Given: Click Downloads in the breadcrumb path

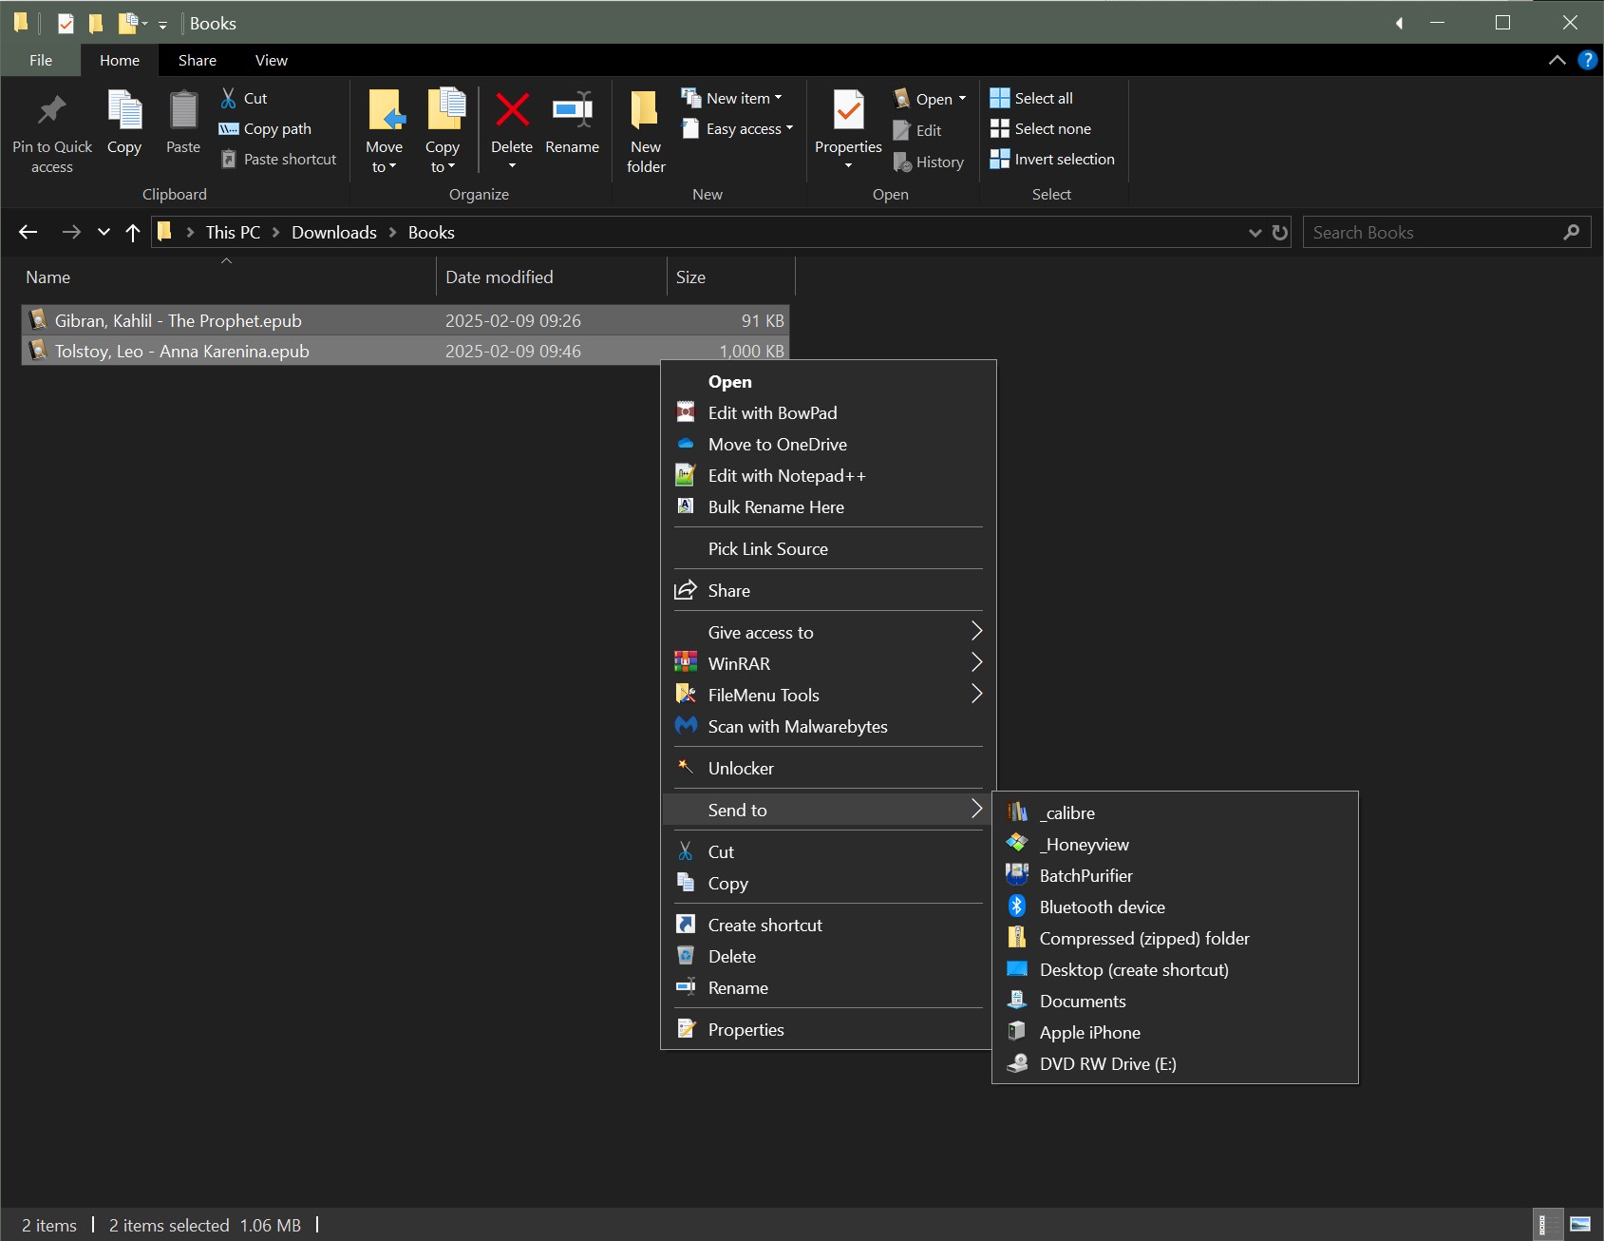Looking at the screenshot, I should (x=333, y=233).
